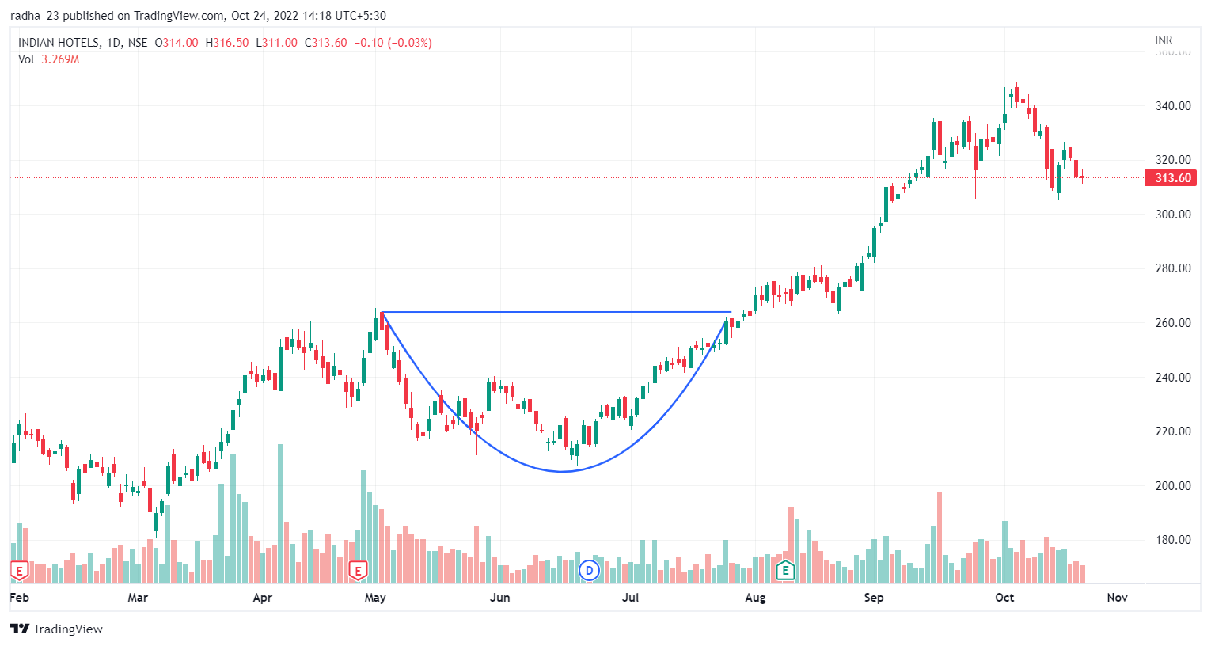The width and height of the screenshot is (1211, 646).
Task: Click the INDIAN HOTELS, 1D, NSE symbol title
Action: pos(83,43)
